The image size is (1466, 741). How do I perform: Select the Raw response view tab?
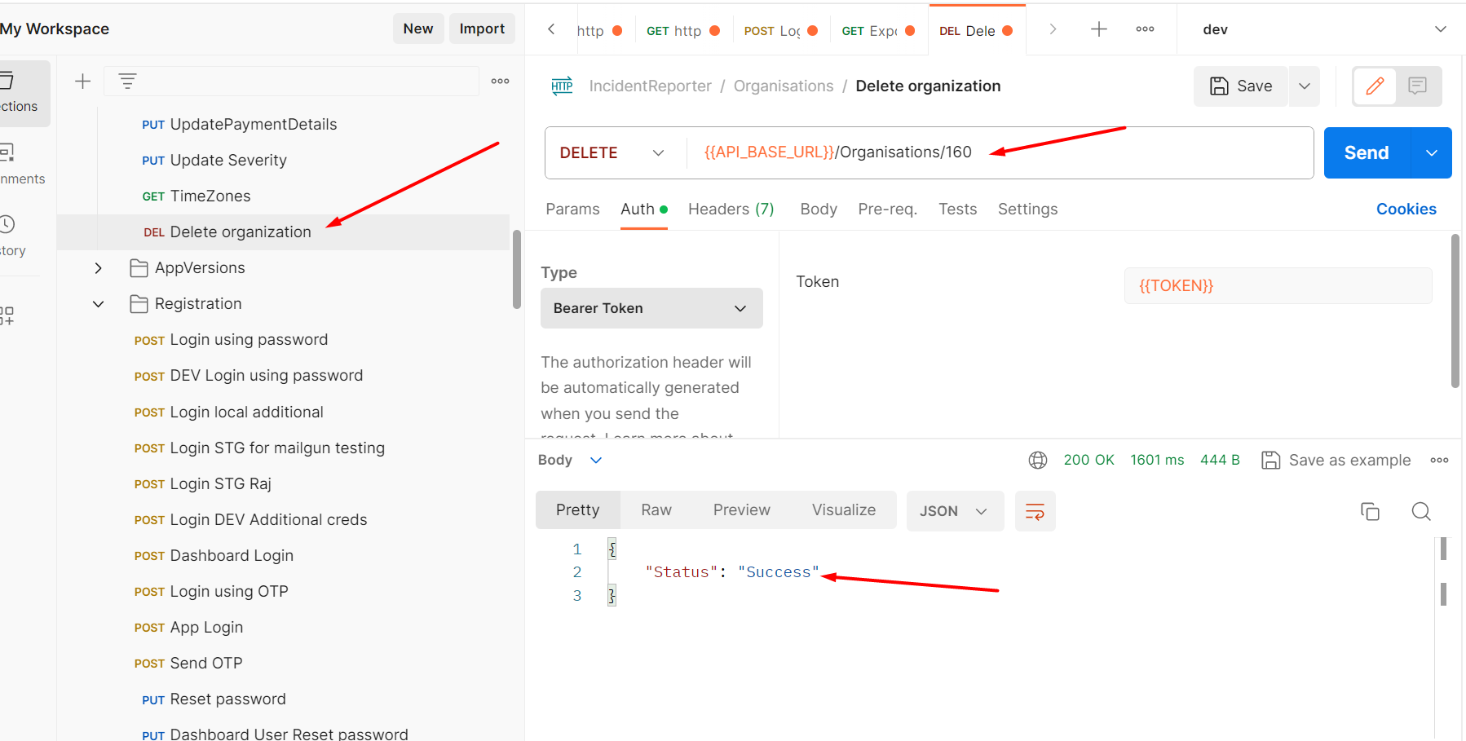tap(656, 510)
